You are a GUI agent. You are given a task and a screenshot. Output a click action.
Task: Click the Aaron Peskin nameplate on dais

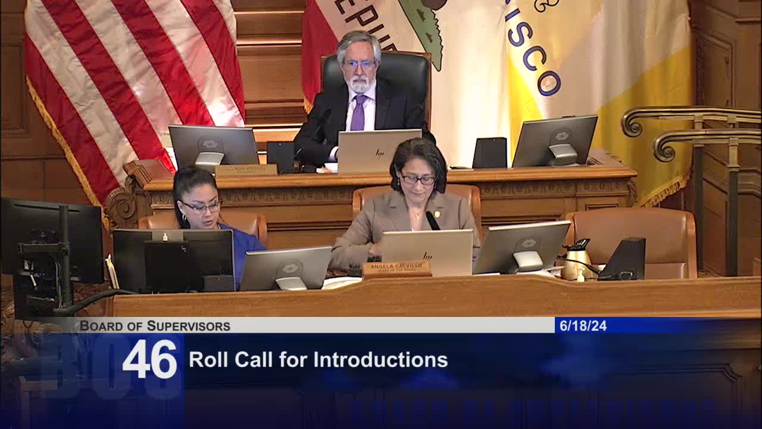click(x=246, y=170)
